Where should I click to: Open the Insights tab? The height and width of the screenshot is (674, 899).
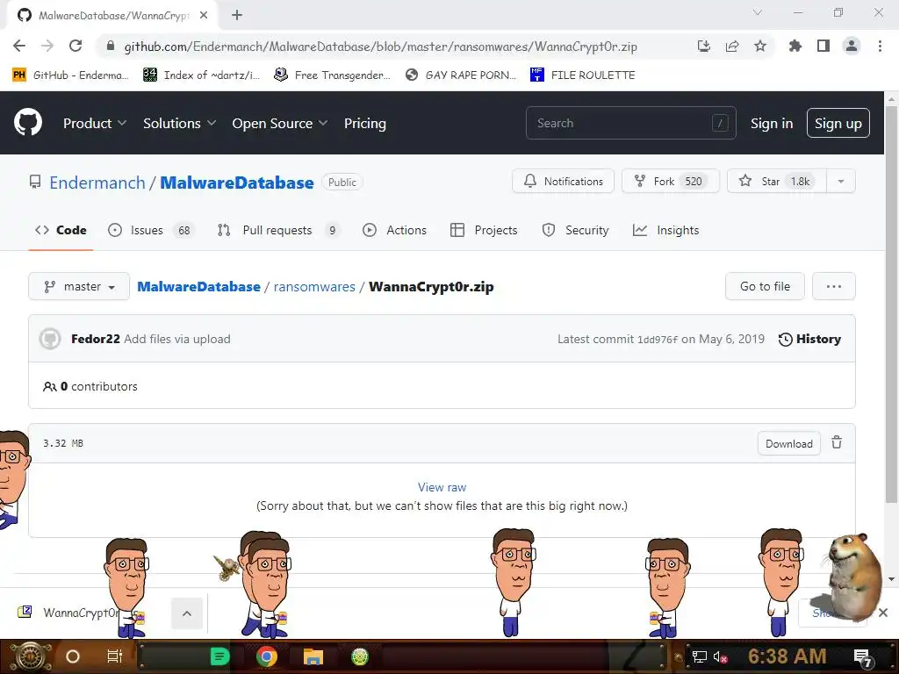click(665, 230)
